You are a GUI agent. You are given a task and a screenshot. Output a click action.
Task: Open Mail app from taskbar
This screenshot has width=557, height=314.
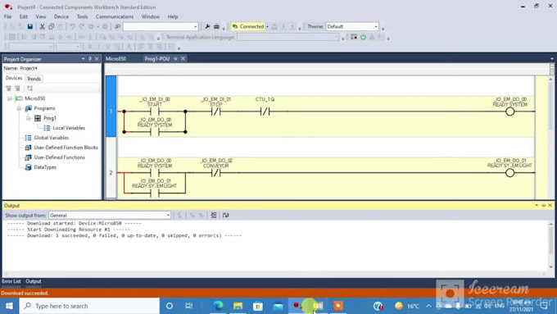(x=278, y=306)
